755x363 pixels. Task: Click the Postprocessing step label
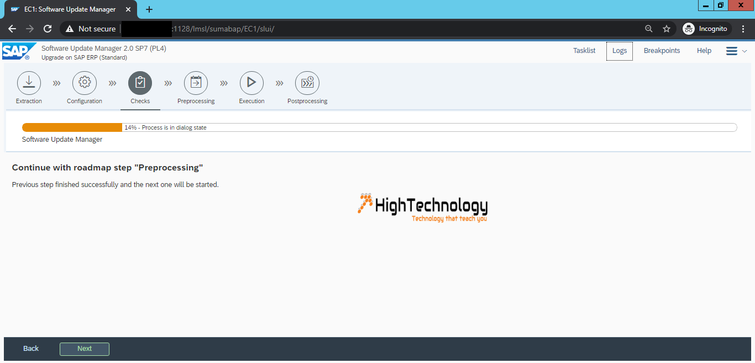pyautogui.click(x=307, y=102)
